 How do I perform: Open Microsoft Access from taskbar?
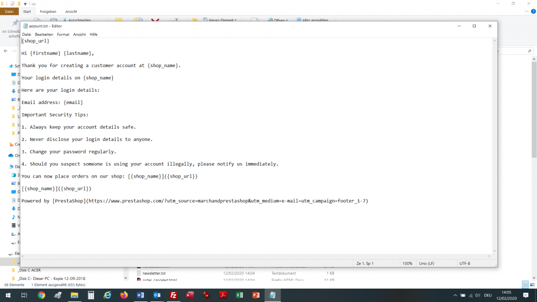point(190,295)
